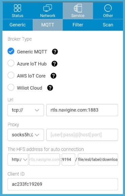Show help for Wiliot Cloud
The image size is (125, 196).
pyautogui.click(x=50, y=88)
